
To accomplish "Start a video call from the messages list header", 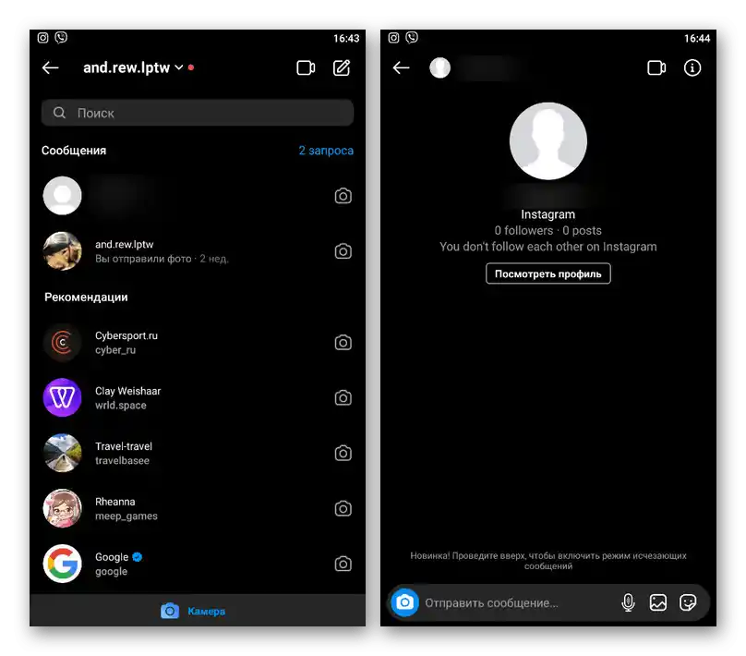I will [306, 67].
